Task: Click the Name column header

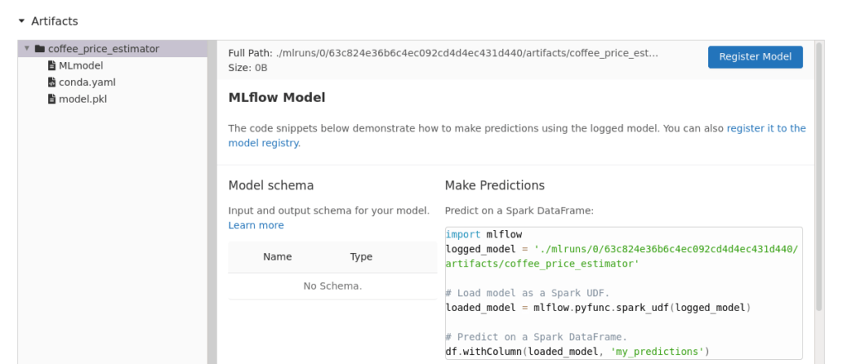Action: pyautogui.click(x=277, y=256)
